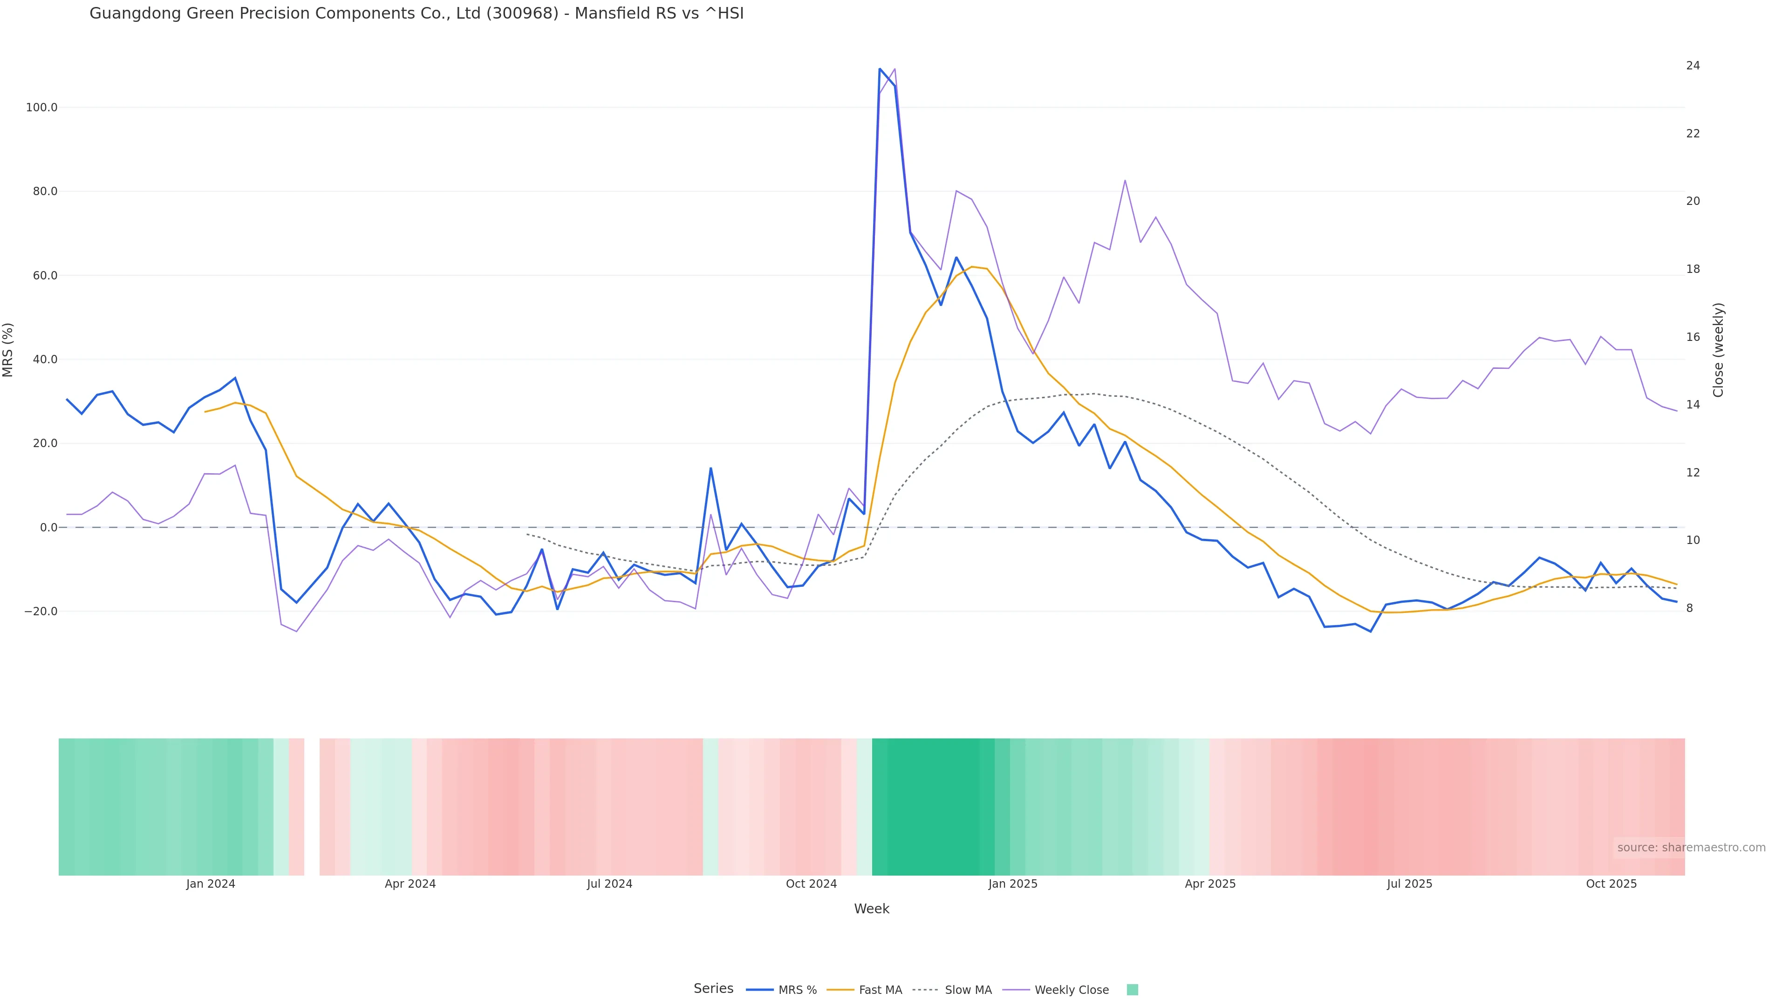The image size is (1789, 1006).
Task: Click the 100.0 y-axis tick label
Action: pos(41,108)
